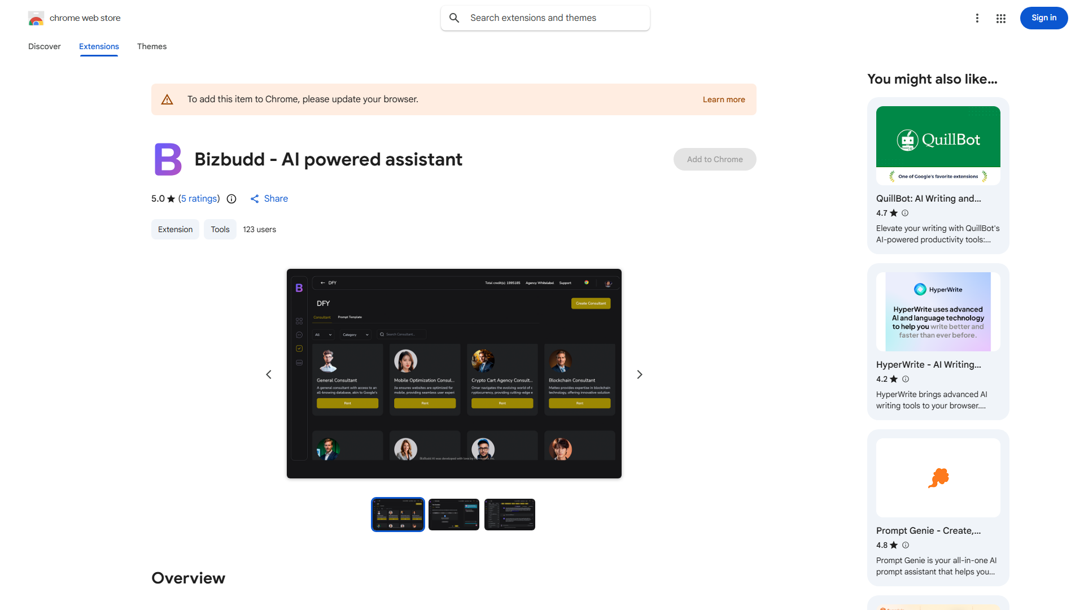Open the Google apps grid
1084x610 pixels.
coord(1000,18)
